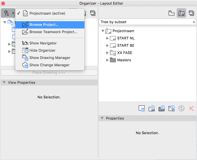Screen dimensions: 197x160
Task: Click the New Layout icon
Action: coord(152,108)
